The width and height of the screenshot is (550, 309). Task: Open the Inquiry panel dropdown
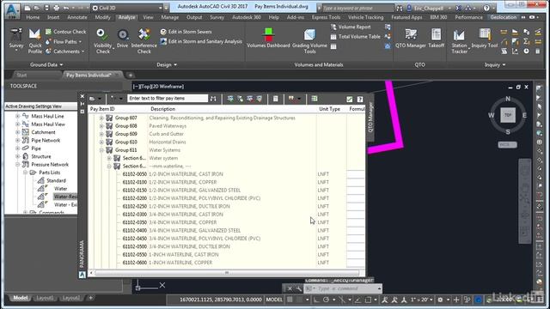click(x=495, y=65)
